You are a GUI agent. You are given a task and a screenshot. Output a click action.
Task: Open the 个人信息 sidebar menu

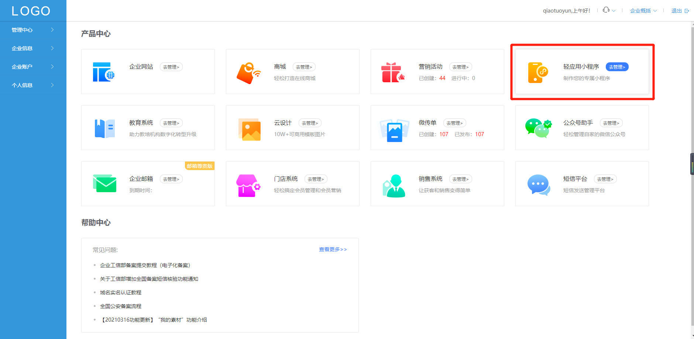point(33,85)
